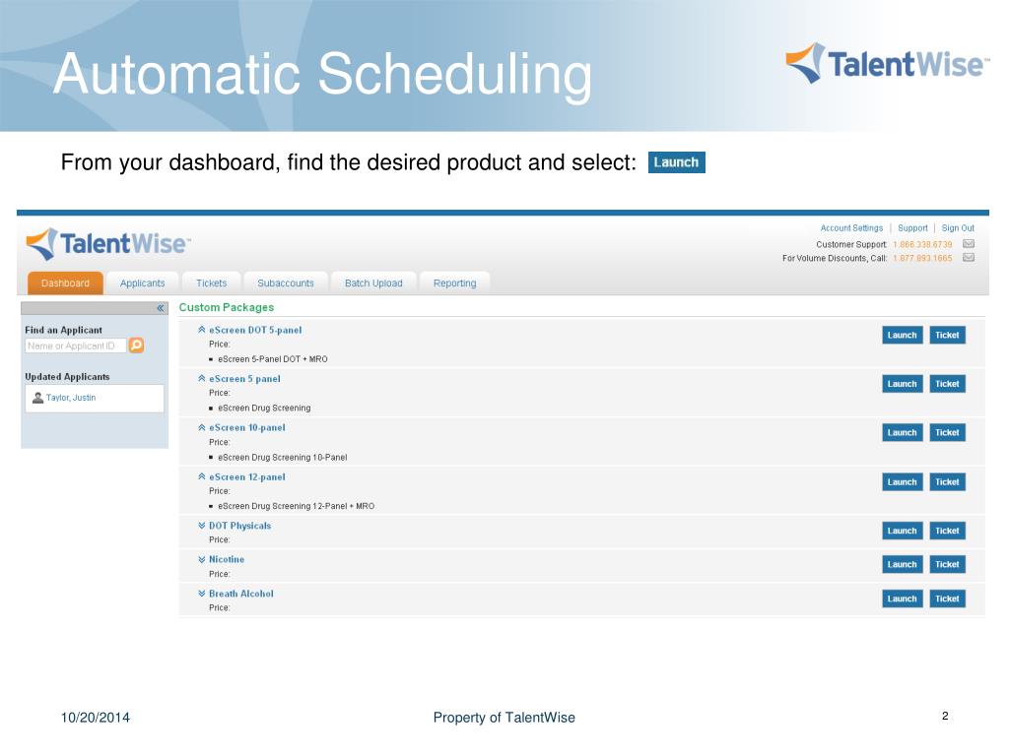Click volume discounts number 1.877.893.1665
Viewport: 1009px width, 756px height.
point(922,259)
